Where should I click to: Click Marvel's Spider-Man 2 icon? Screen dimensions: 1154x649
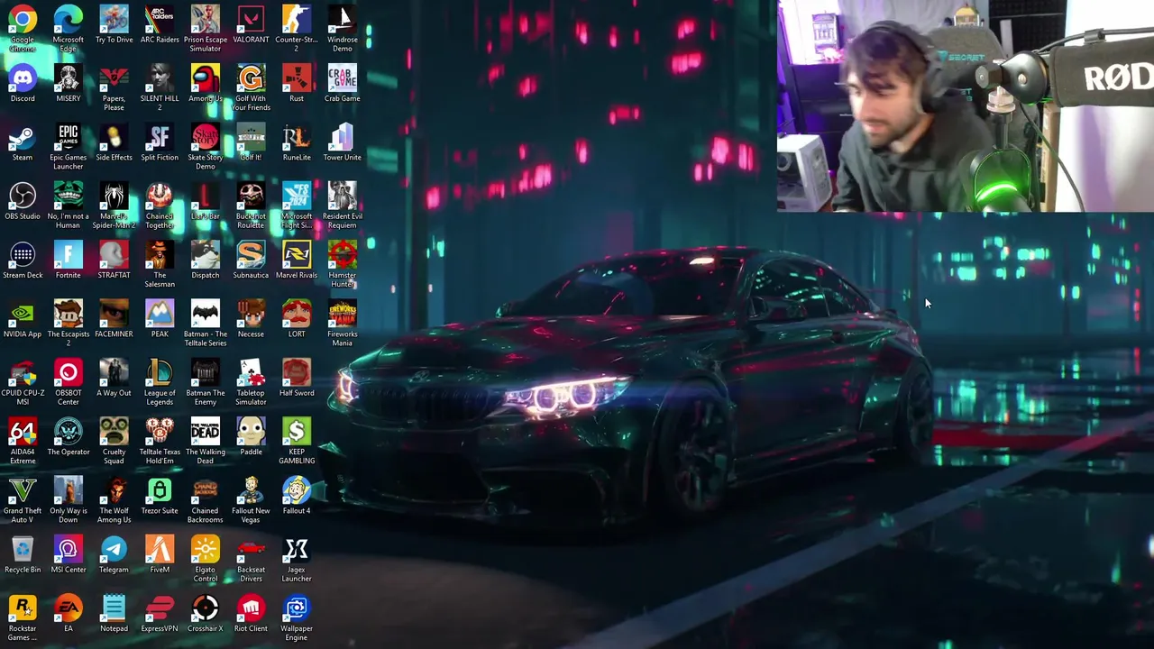(x=114, y=196)
